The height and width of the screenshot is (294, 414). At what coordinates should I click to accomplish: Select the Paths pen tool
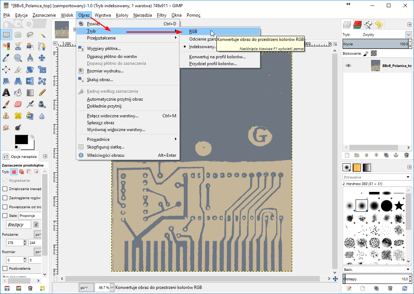coord(42,46)
